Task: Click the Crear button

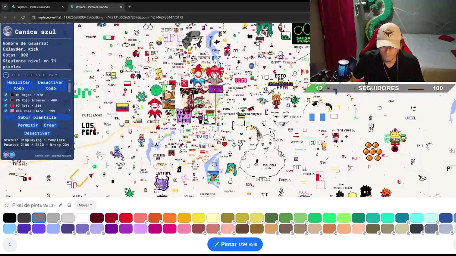Action: pos(50,125)
